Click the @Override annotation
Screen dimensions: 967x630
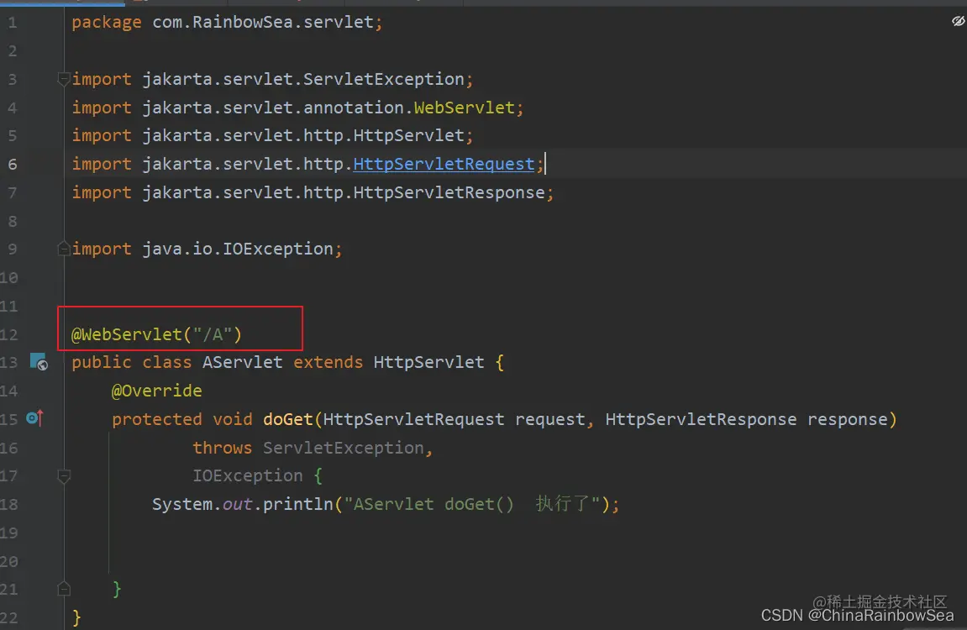pyautogui.click(x=156, y=391)
